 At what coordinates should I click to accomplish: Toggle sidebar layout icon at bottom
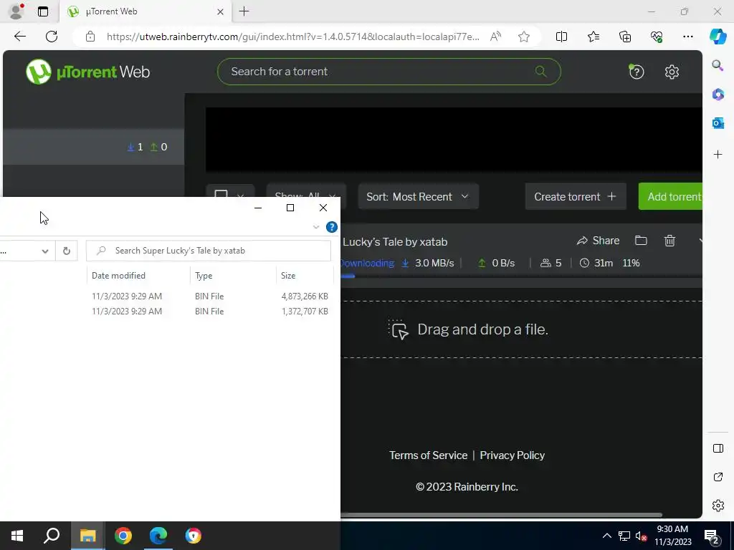point(718,448)
